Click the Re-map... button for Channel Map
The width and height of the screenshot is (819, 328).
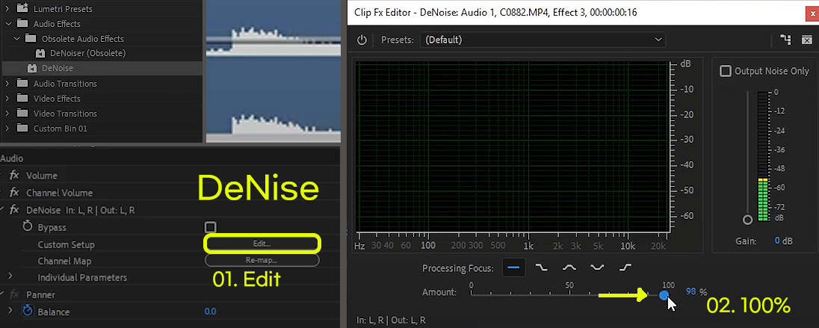click(262, 260)
